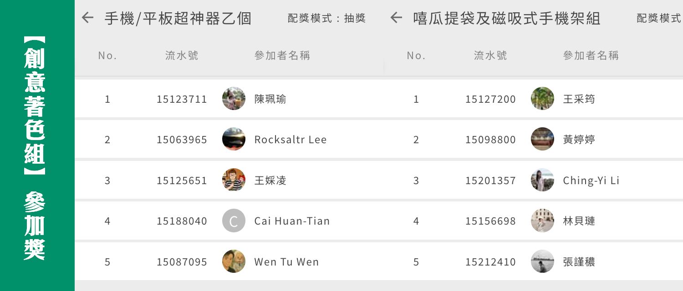Viewport: 683px width, 291px height.
Task: Open 林貝璉's profile picture
Action: (542, 221)
